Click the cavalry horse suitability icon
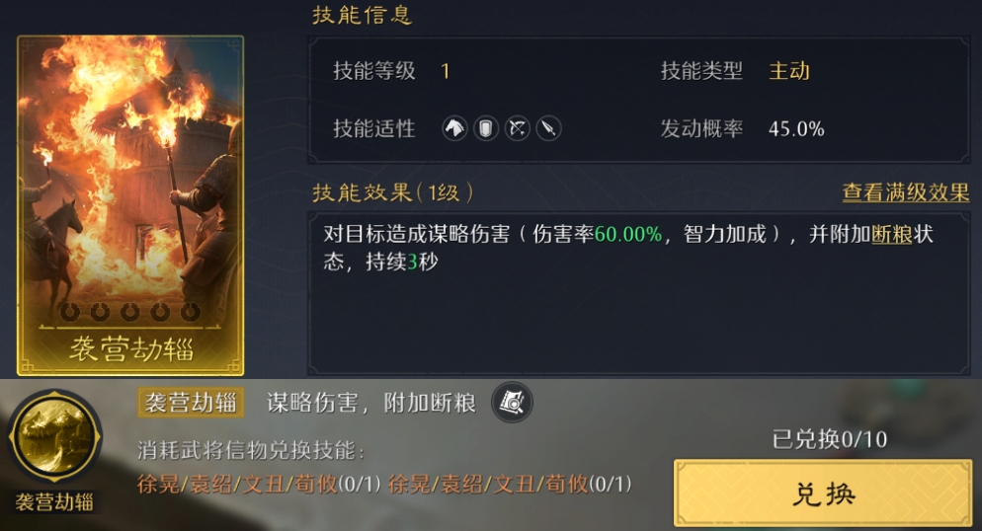Screen dimensions: 982x531 (454, 128)
